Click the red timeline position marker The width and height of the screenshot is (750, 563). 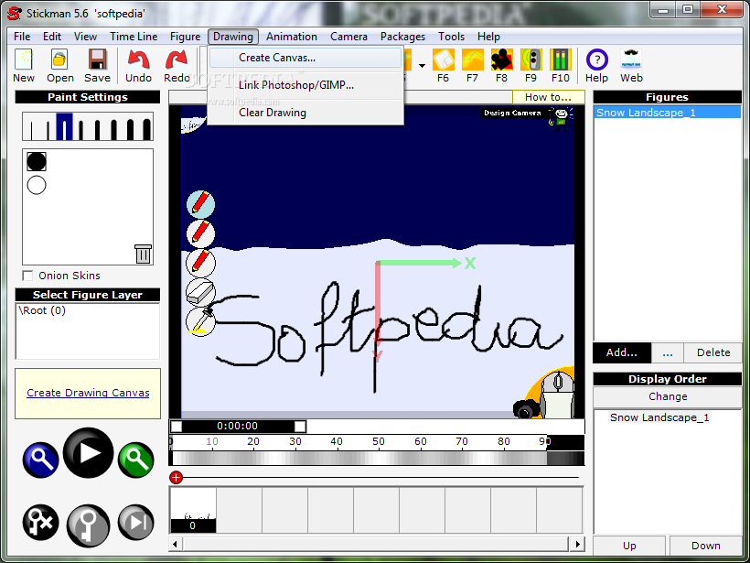pyautogui.click(x=176, y=477)
